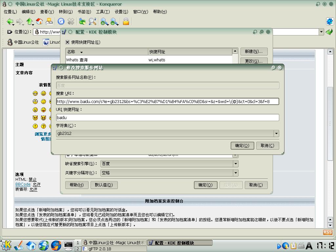Viewport: 336px width, 252px height.
Task: Click the Find text magnifier icon
Action: [92, 21]
